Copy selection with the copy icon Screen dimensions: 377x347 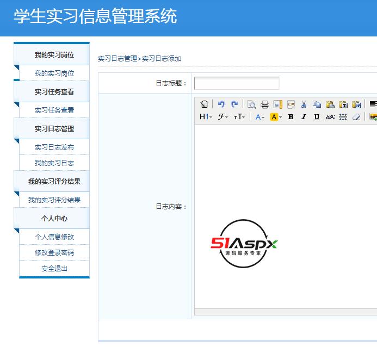[317, 104]
